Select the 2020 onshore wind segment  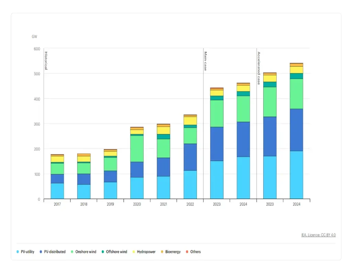[x=137, y=149]
